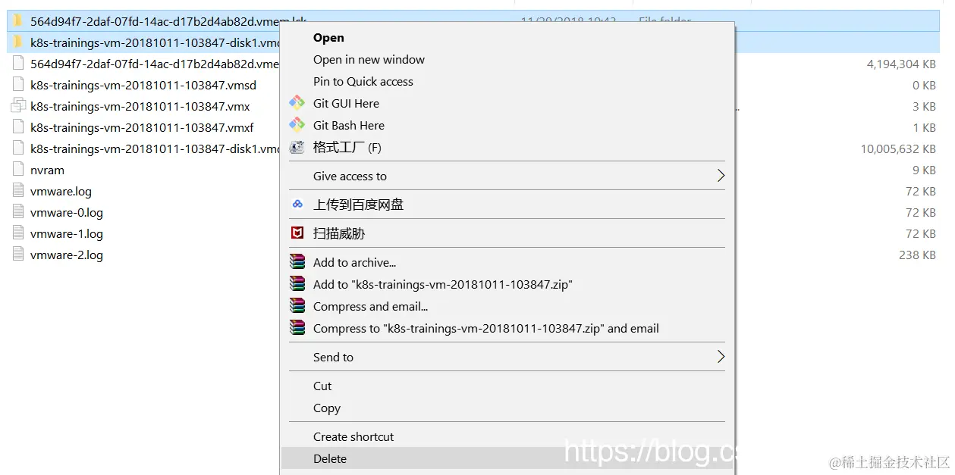
Task: Select the nvram file name
Action: pyautogui.click(x=47, y=170)
